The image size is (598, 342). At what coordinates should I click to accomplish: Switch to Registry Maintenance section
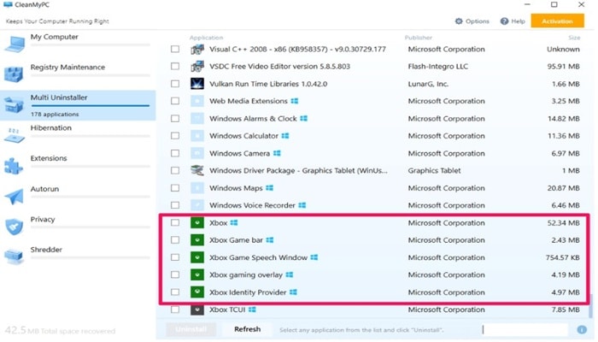78,74
